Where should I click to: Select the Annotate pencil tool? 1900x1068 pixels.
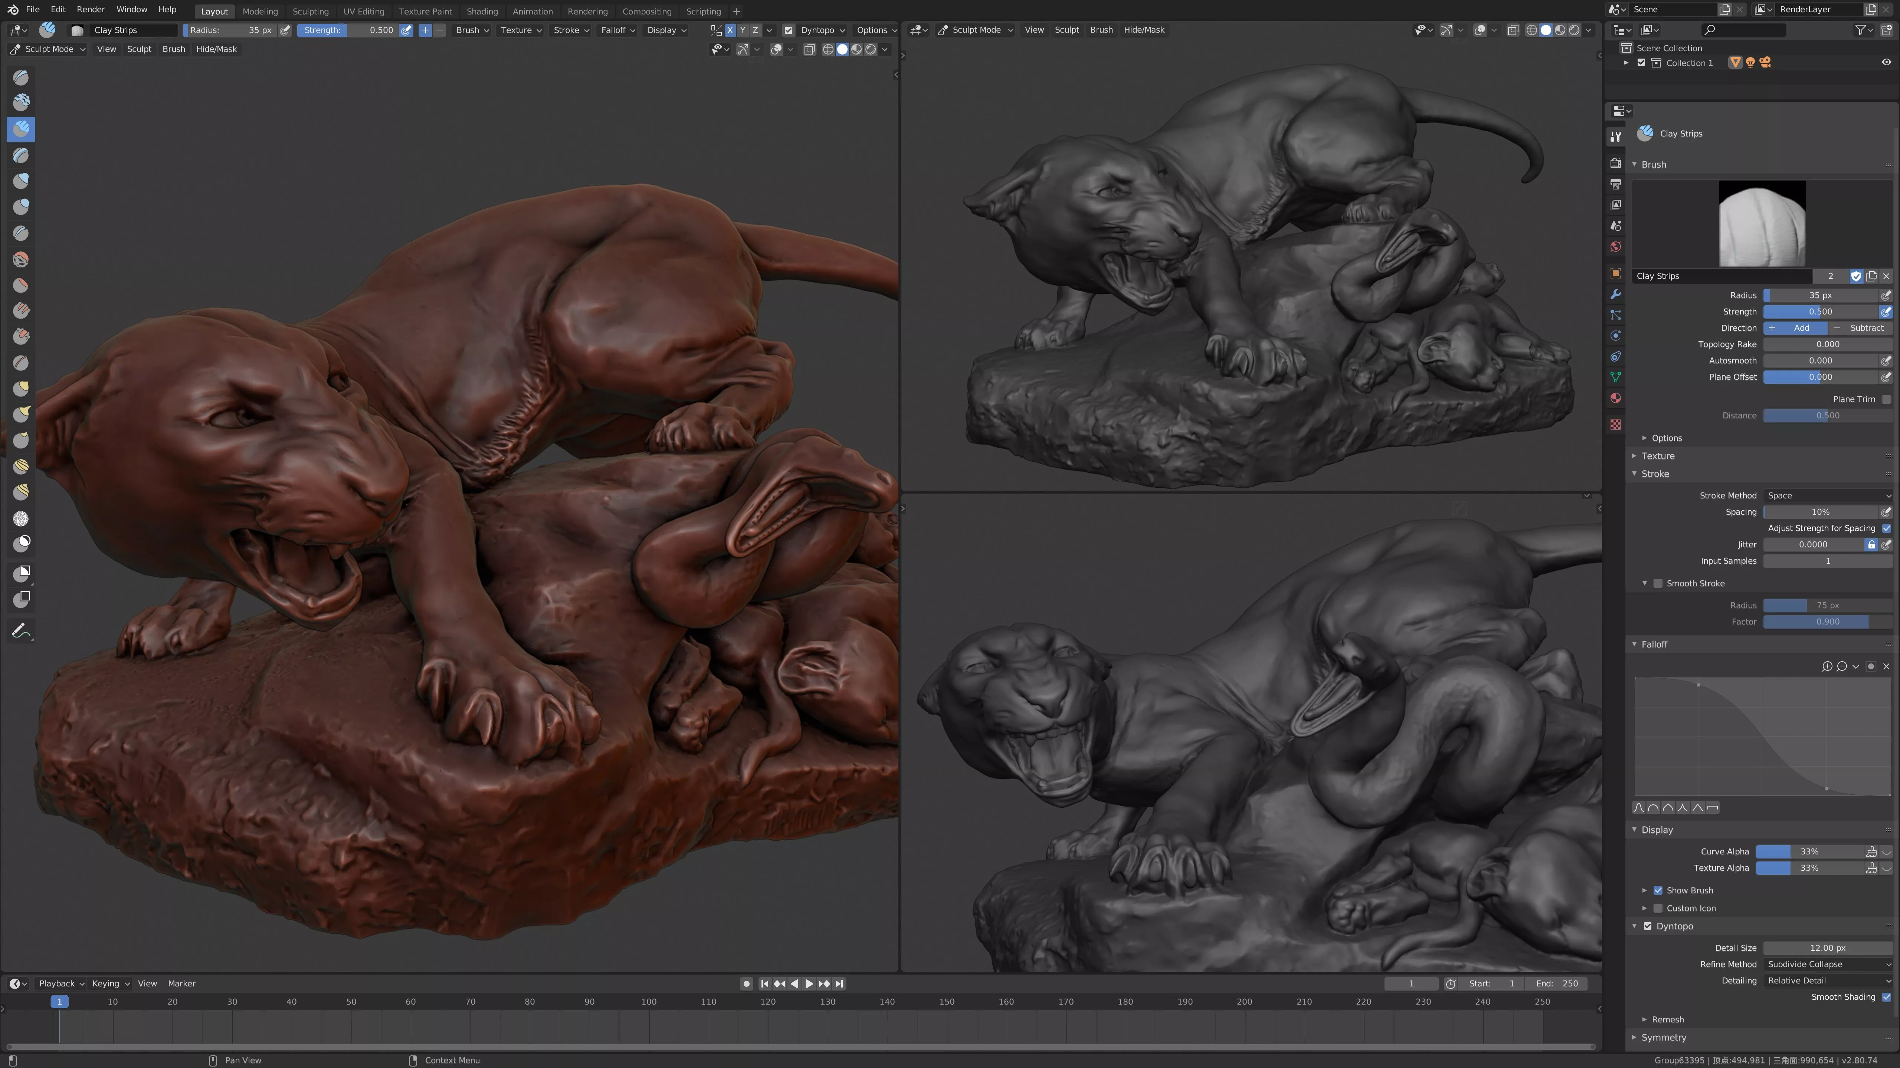click(x=21, y=631)
